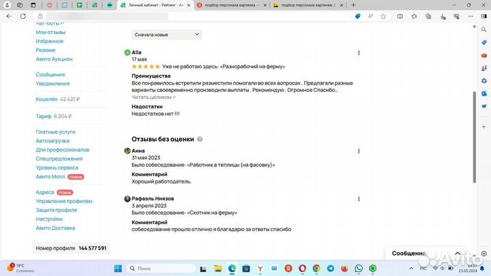
Task: Open Уведомления link
Action: (x=53, y=84)
